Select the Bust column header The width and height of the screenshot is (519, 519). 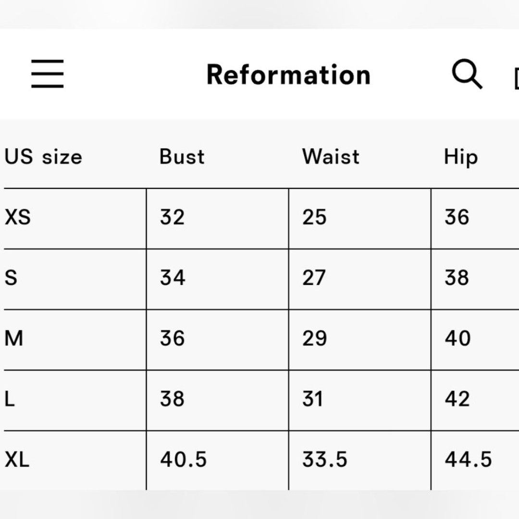182,157
